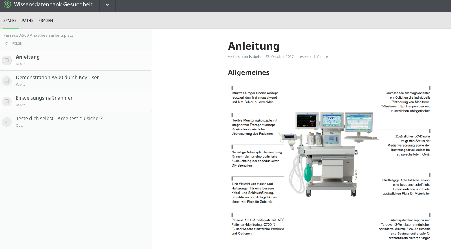This screenshot has width=451, height=249.
Task: Toggle bookmark icon for Anleitung chapter
Action: tap(7, 60)
